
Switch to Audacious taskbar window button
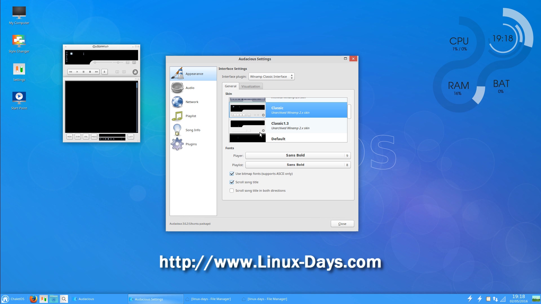[99, 299]
